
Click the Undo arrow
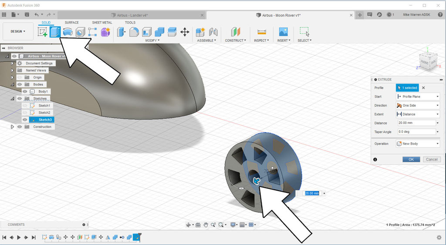click(37, 14)
